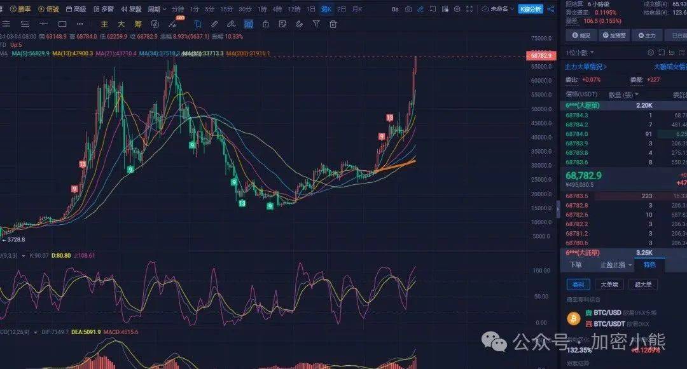Click the save-template icon in top bar
This screenshot has width=687, height=369.
pyautogui.click(x=445, y=9)
